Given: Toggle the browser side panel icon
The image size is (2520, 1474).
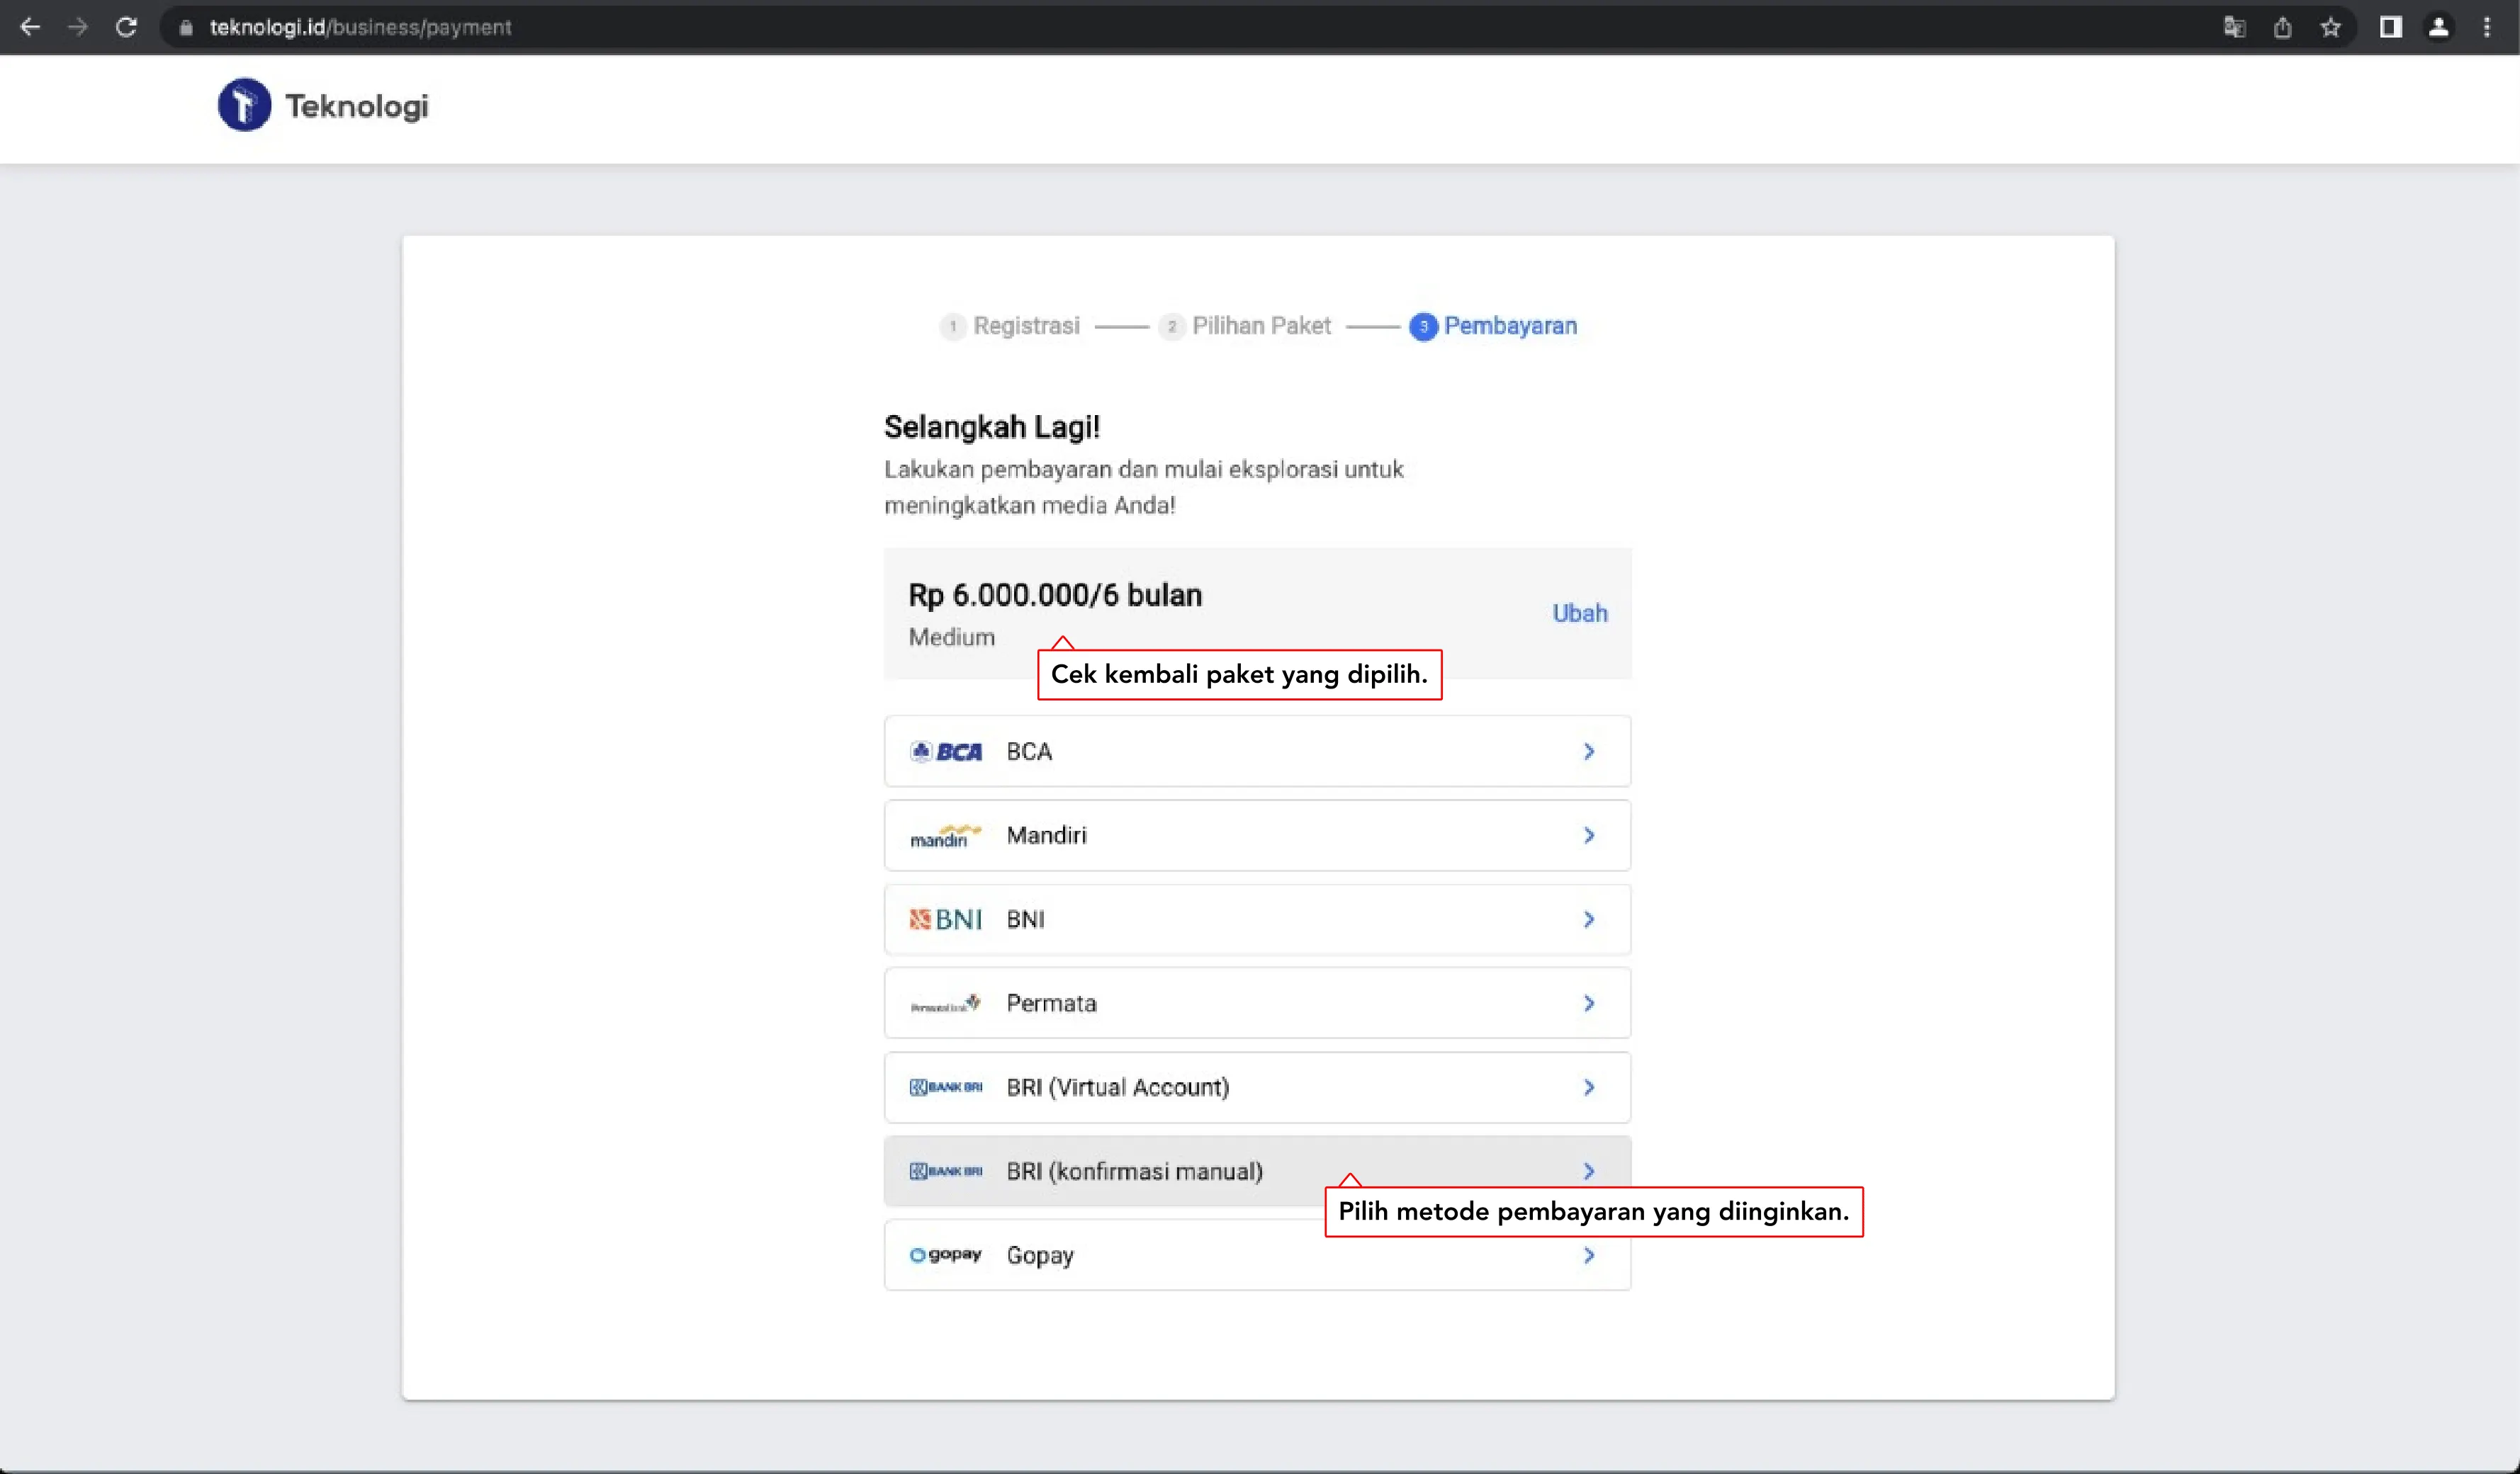Looking at the screenshot, I should click(2390, 27).
